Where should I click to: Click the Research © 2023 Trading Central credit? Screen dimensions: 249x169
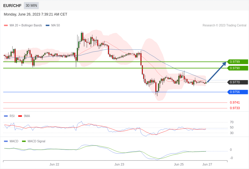coord(224,26)
